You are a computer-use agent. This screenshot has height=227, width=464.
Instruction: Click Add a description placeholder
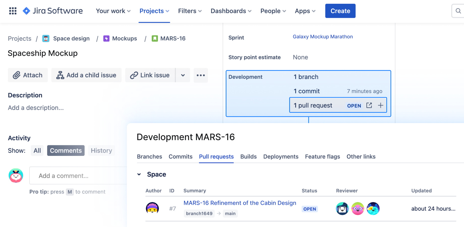[x=36, y=108]
